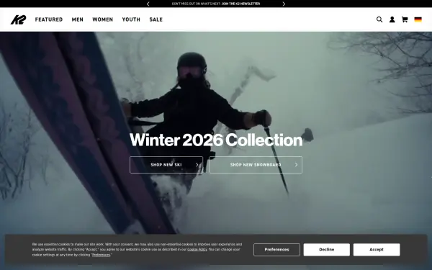Screen dimensions: 432x270
Task: Click Join the K2 Newsletter link
Action: 240,4
